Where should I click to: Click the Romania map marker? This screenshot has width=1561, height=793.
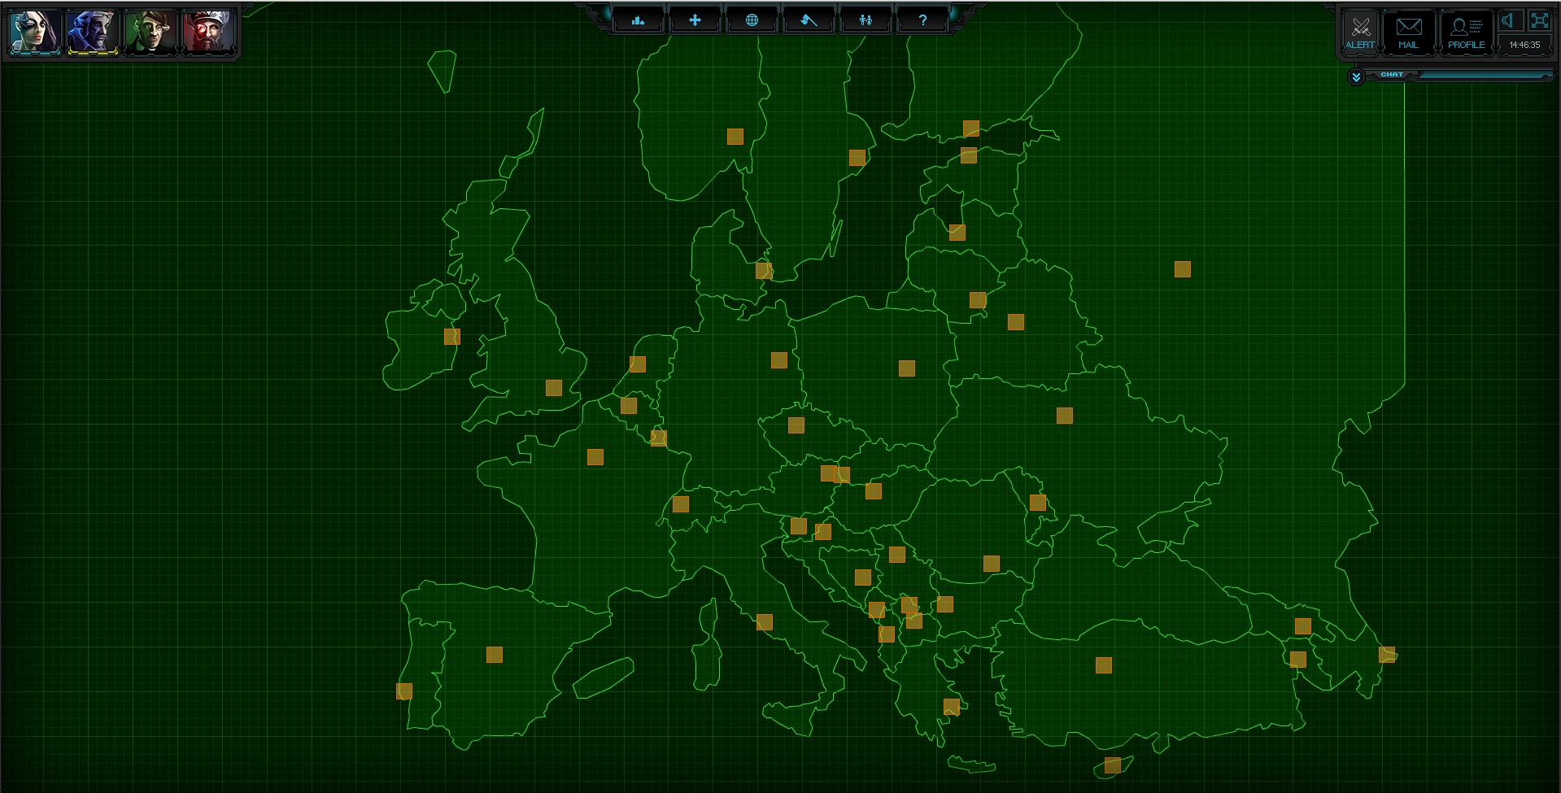pyautogui.click(x=992, y=564)
